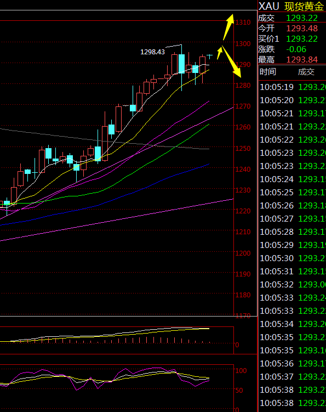
Task: Click the 今开 opening price 1293.48
Action: coord(302,28)
